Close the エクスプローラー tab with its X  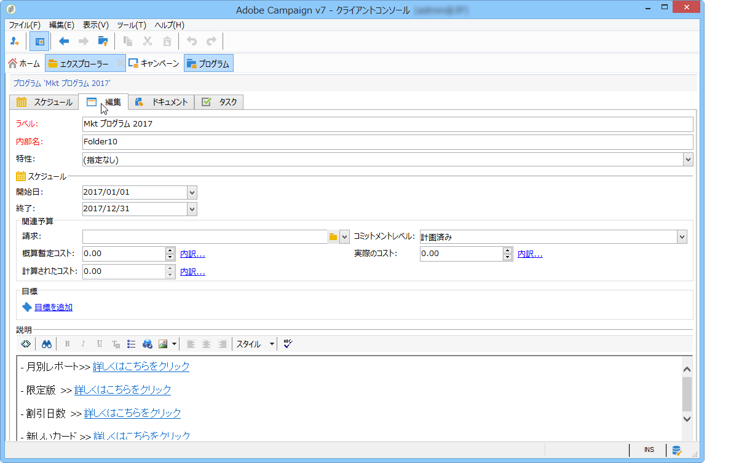121,63
